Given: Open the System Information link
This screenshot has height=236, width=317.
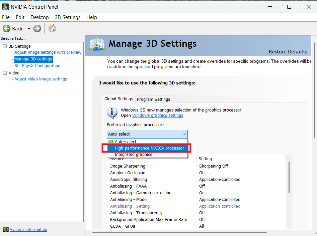Looking at the screenshot, I should click(x=28, y=229).
